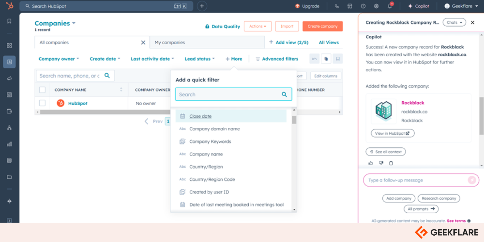484x242 pixels.
Task: Open Lead status filter dropdown
Action: (200, 59)
